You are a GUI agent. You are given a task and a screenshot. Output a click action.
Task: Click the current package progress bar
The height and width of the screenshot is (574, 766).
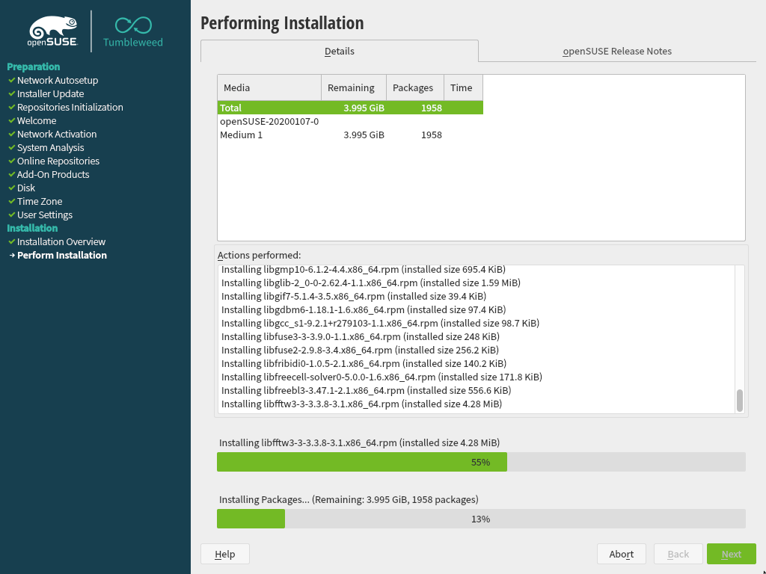coord(480,462)
